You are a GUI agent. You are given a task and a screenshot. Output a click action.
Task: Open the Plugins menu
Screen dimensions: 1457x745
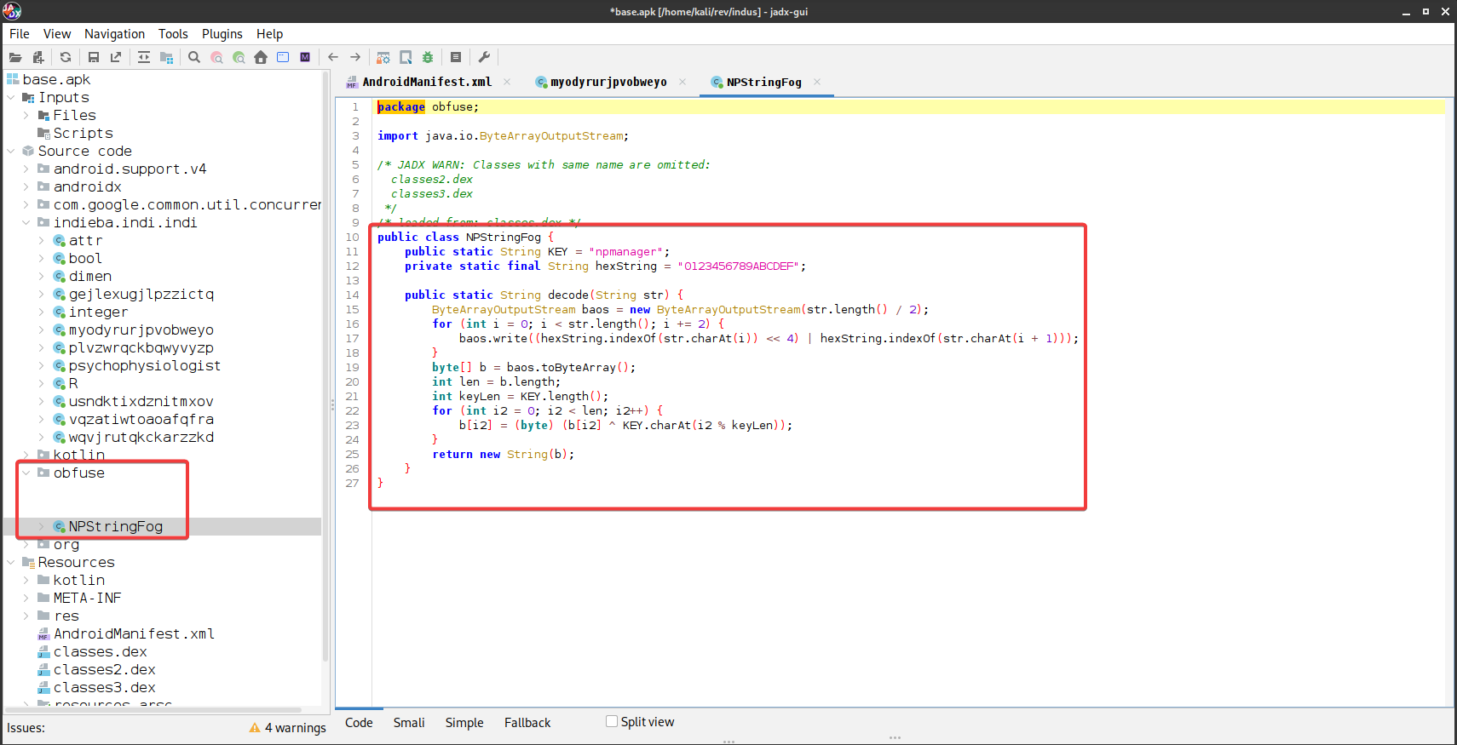click(222, 34)
